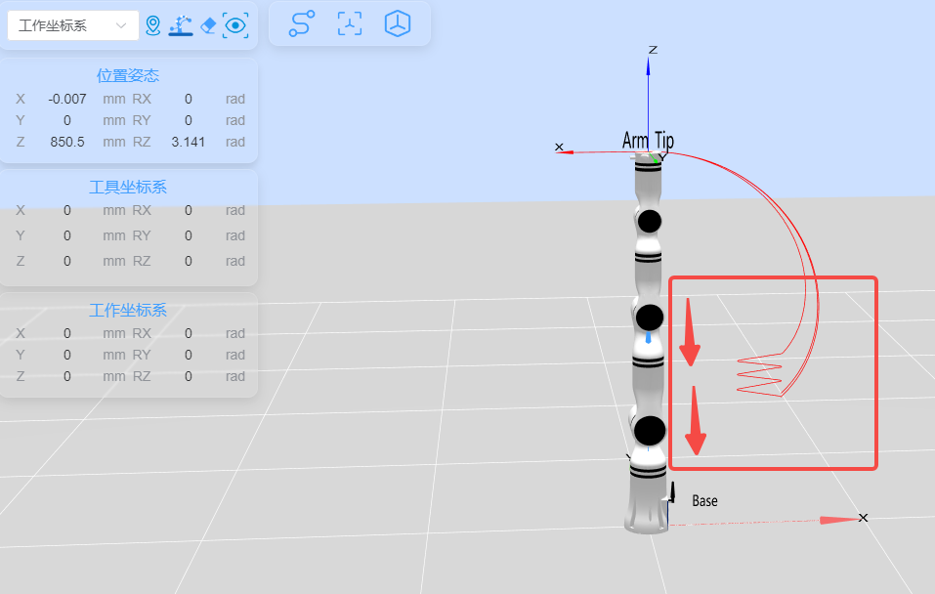Click the red highlighted selection box in viewport

click(x=773, y=372)
